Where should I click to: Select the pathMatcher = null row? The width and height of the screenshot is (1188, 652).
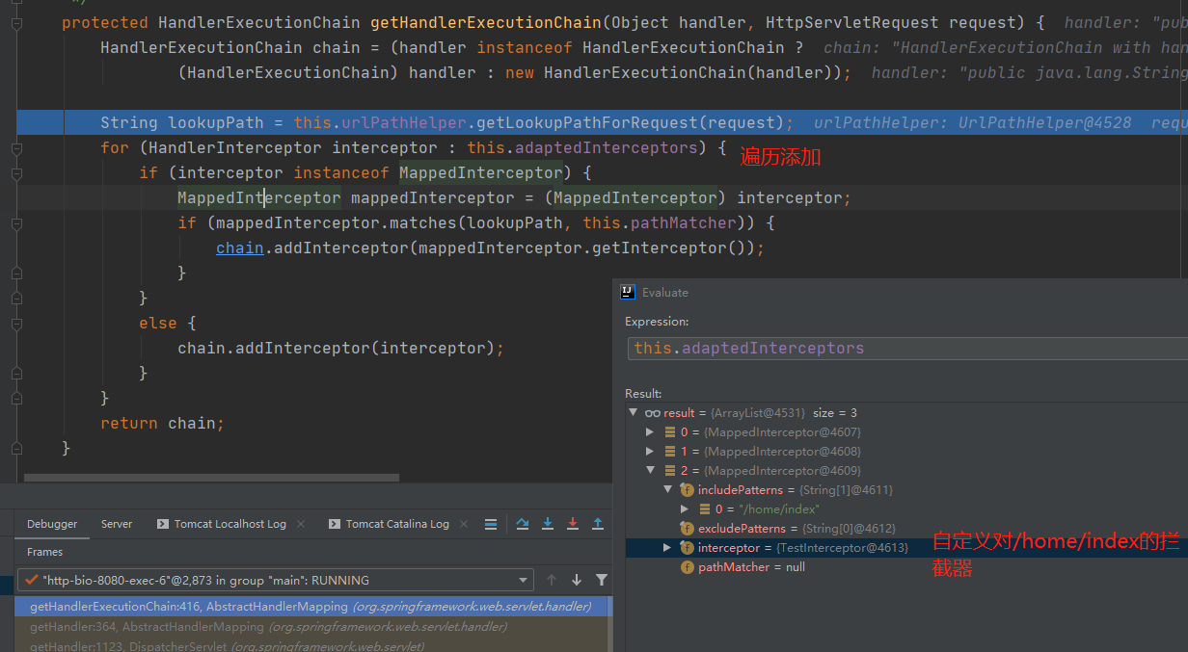coord(906,567)
